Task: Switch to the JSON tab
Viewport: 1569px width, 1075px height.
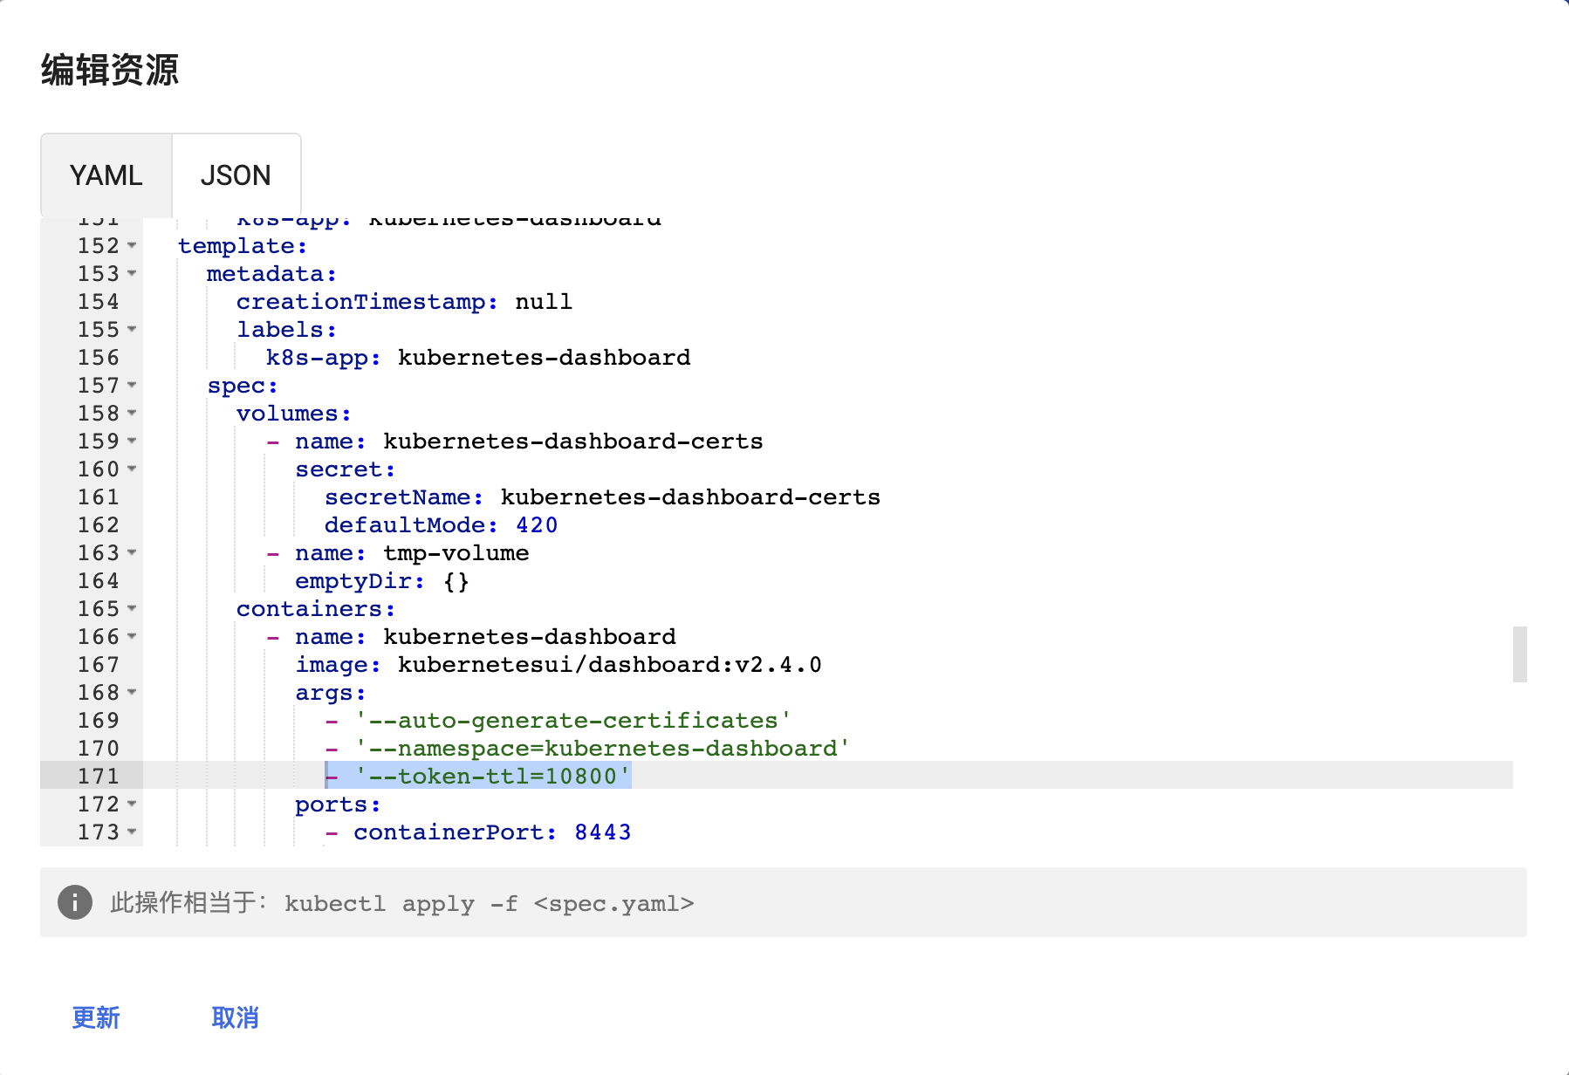Action: pyautogui.click(x=236, y=175)
